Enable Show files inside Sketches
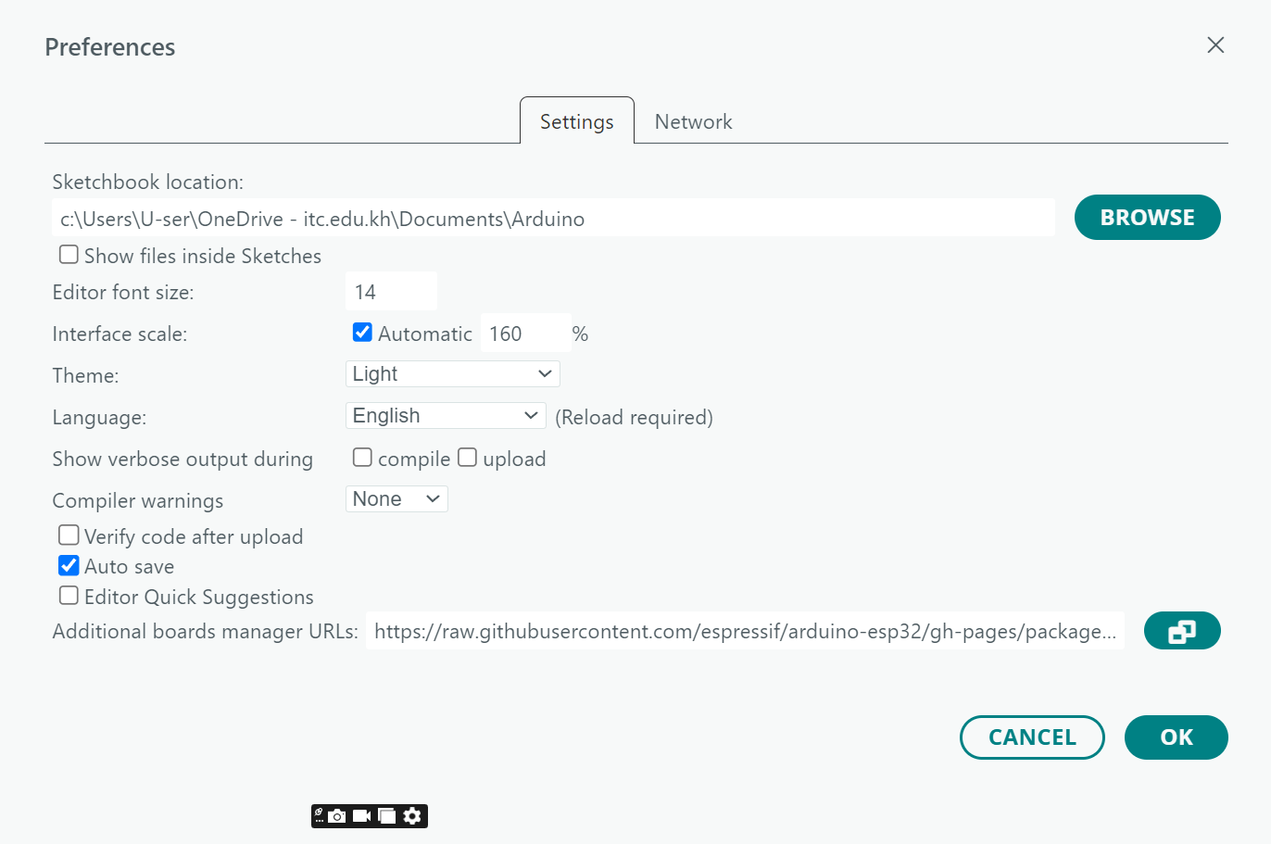The image size is (1271, 844). (x=69, y=255)
